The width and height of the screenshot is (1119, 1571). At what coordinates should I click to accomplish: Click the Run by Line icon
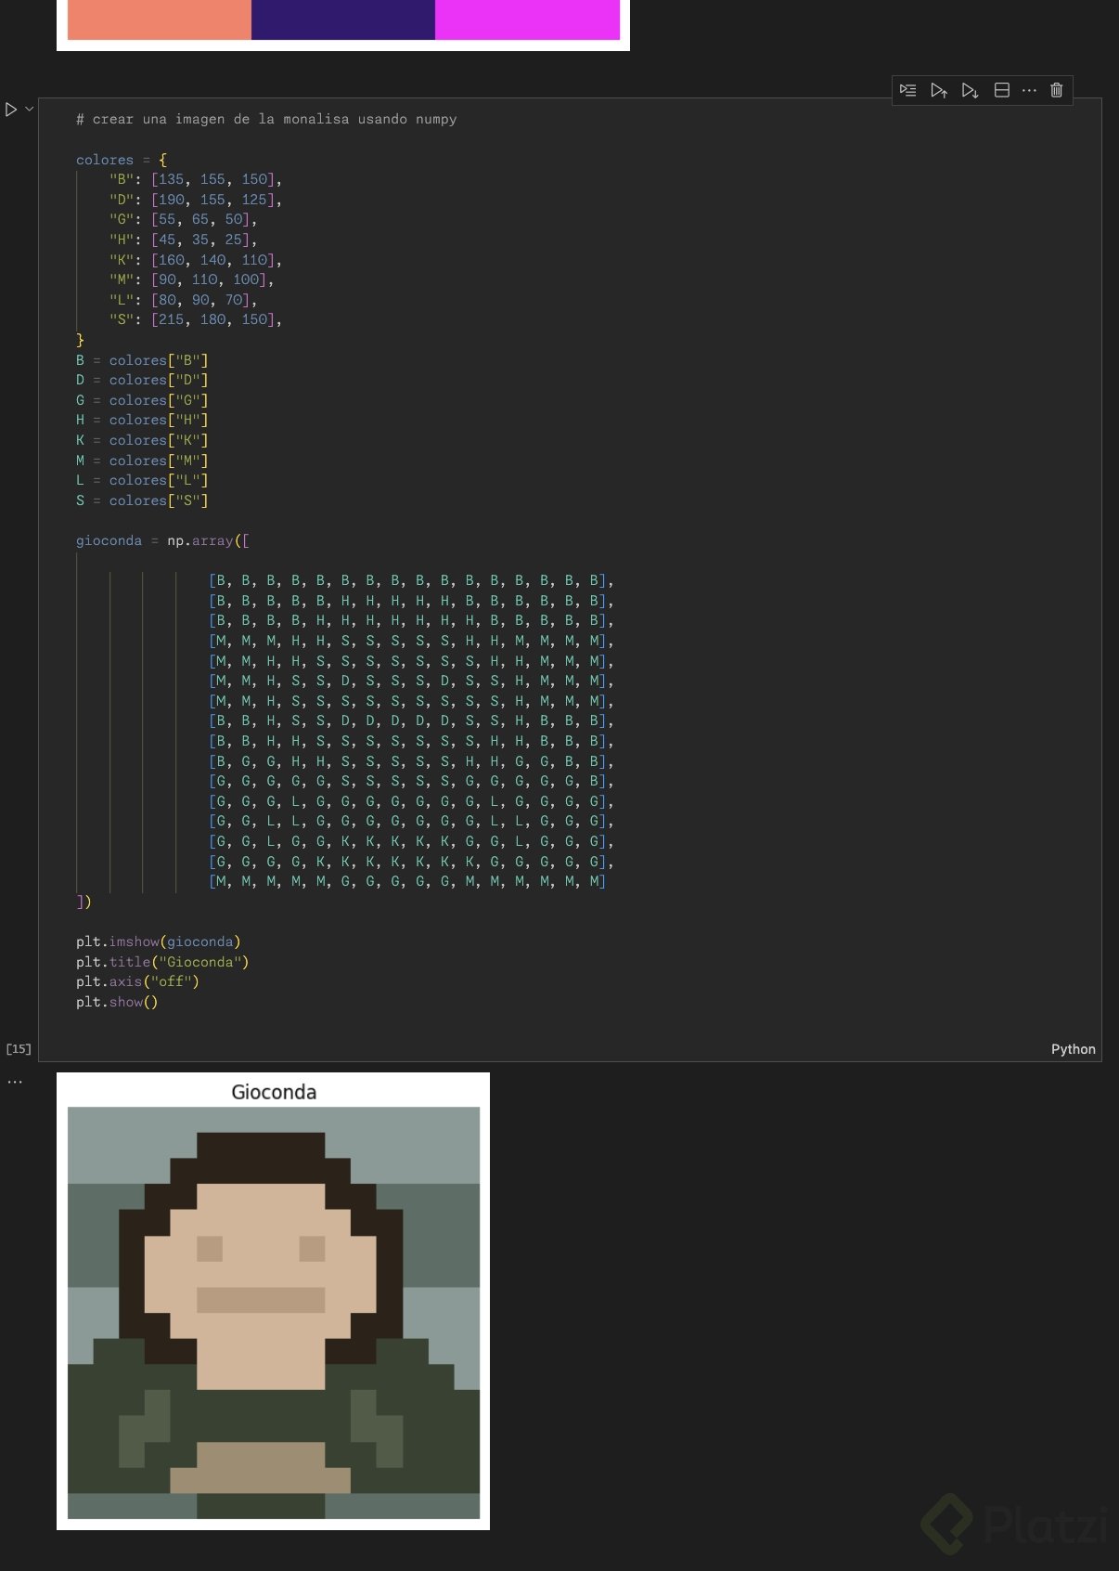[x=908, y=90]
